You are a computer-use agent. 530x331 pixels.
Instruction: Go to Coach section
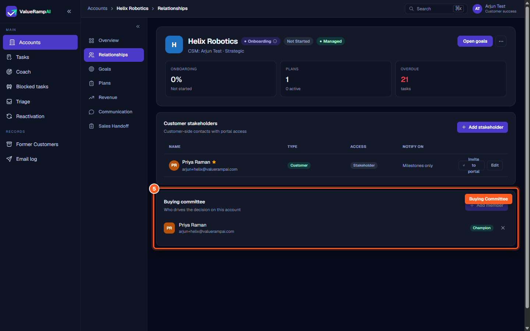pyautogui.click(x=40, y=72)
